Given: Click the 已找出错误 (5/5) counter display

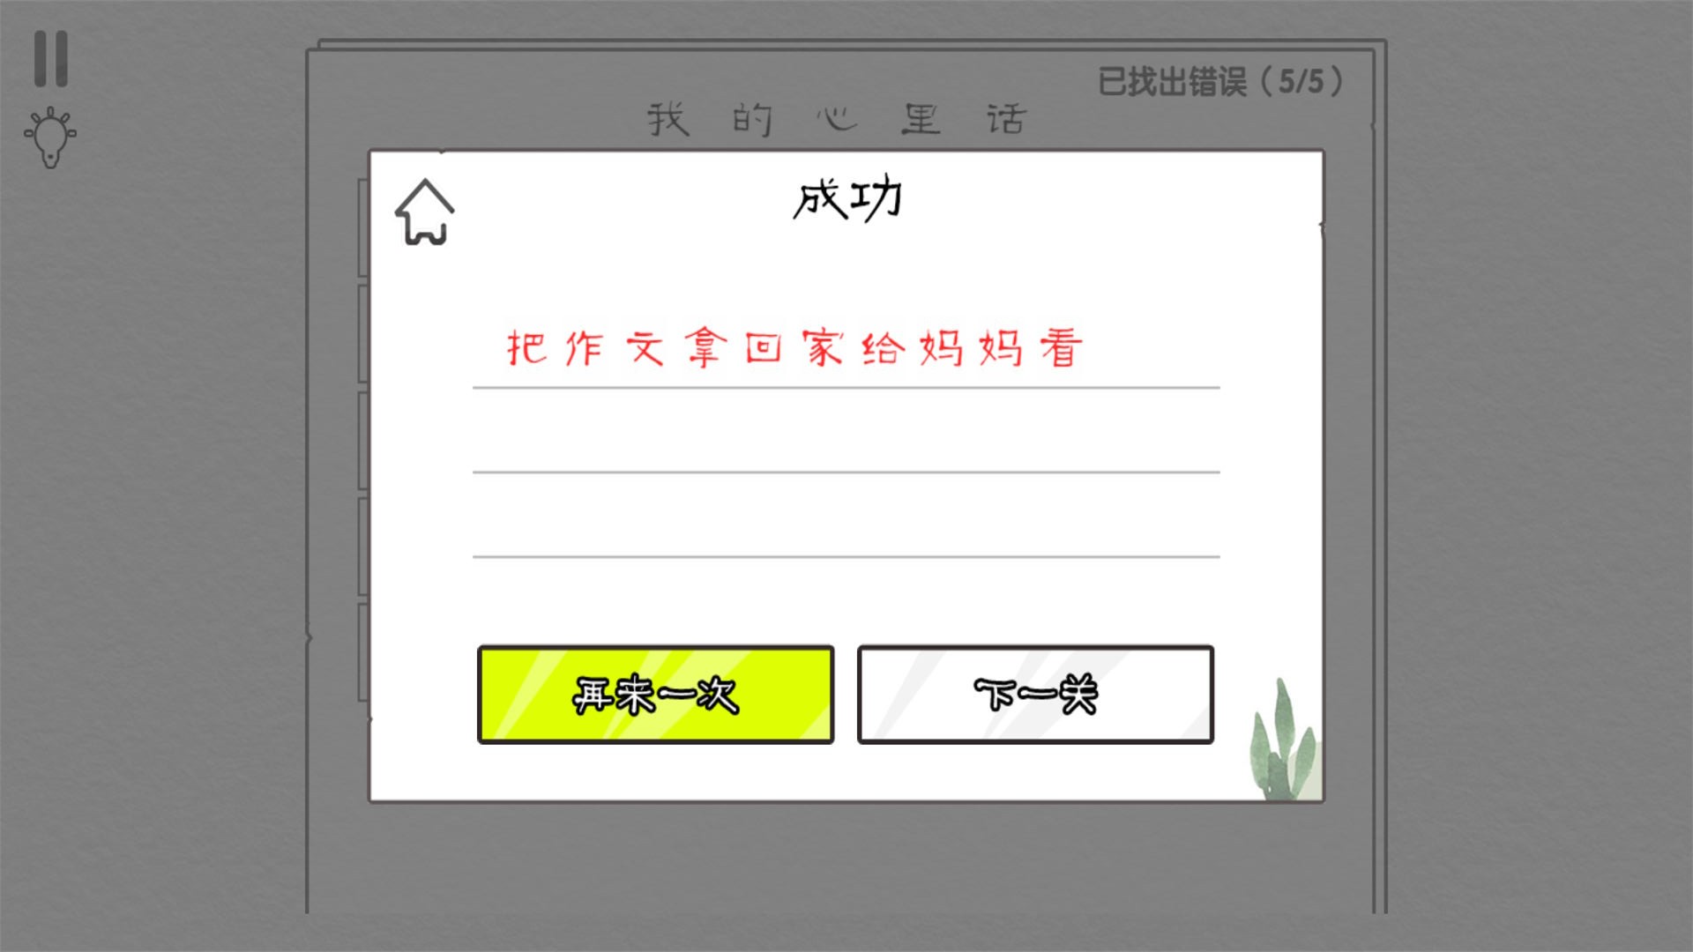Looking at the screenshot, I should (1221, 81).
